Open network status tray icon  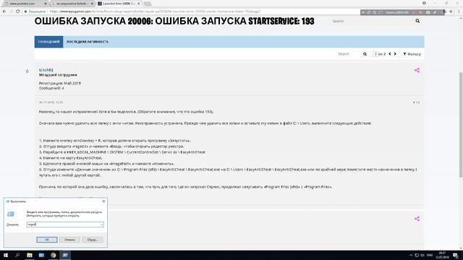pyautogui.click(x=417, y=255)
